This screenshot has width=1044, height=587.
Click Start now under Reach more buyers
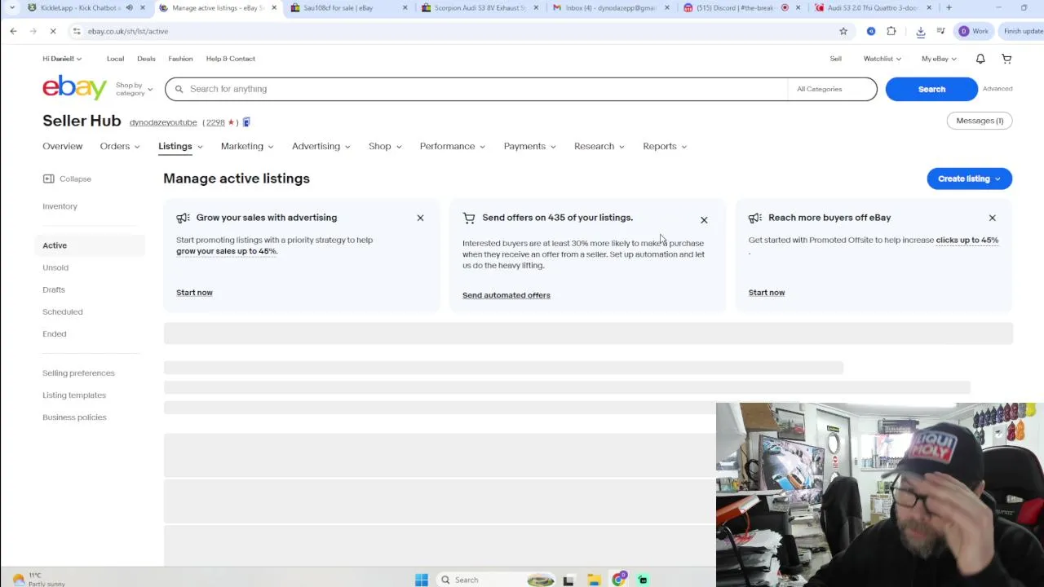pos(767,292)
